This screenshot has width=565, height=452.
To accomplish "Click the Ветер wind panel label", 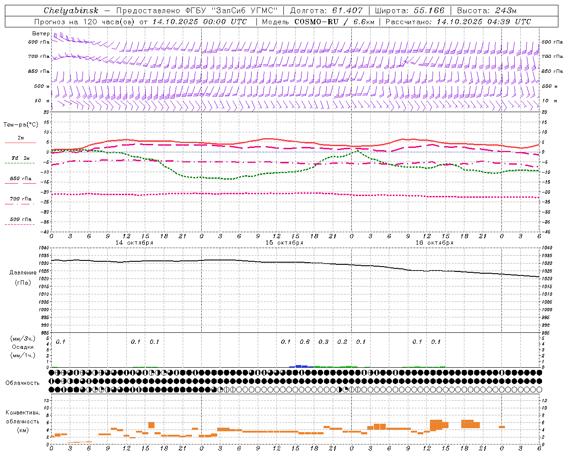I will pos(41,34).
